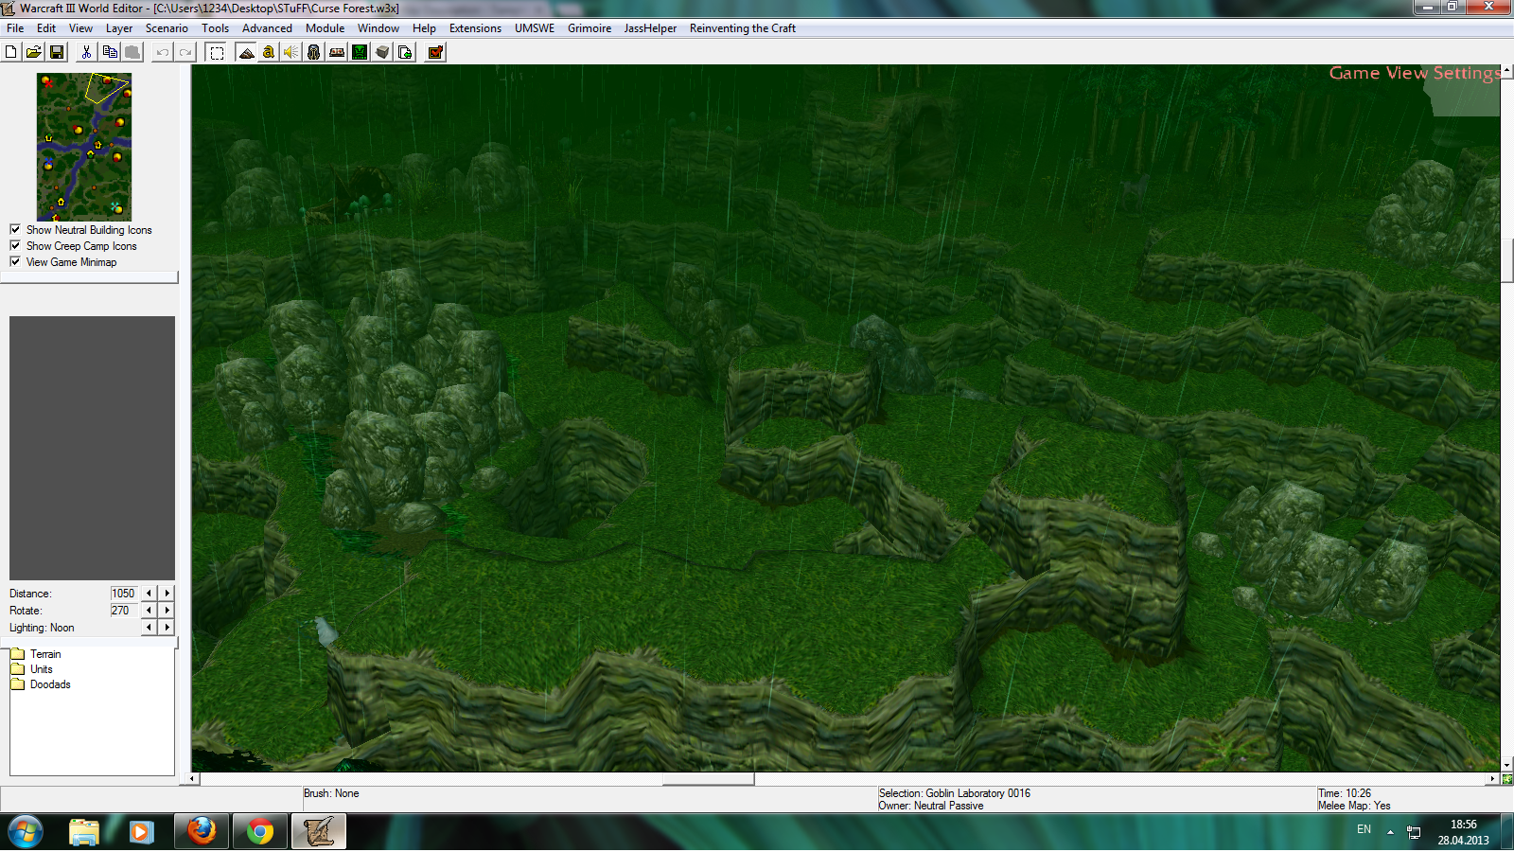Open the Layer menu
Screen dimensions: 1514x852
pyautogui.click(x=119, y=28)
